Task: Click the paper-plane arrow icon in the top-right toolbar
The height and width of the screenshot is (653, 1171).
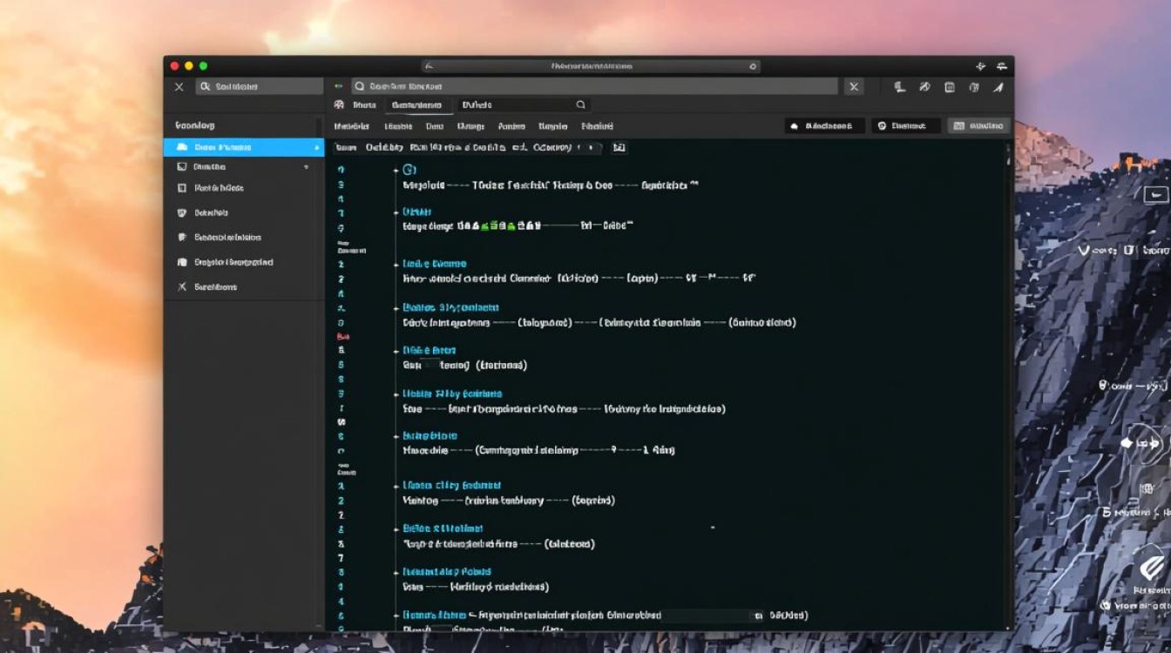Action: pyautogui.click(x=998, y=87)
